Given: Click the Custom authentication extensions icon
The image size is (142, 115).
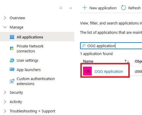Looking at the screenshot, I should (12, 81).
